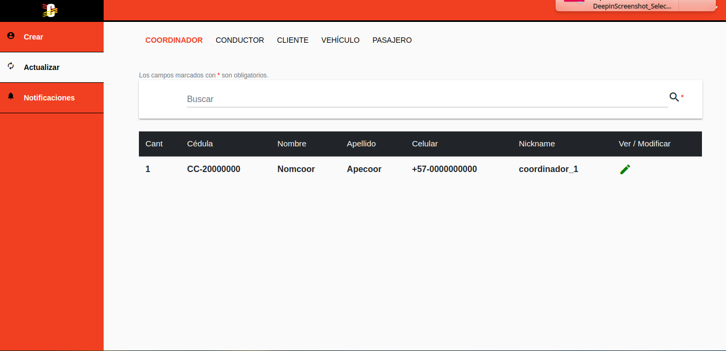Click the Celular column header

coord(425,144)
